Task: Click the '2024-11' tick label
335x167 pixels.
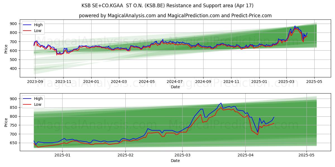Action: click(x=231, y=82)
